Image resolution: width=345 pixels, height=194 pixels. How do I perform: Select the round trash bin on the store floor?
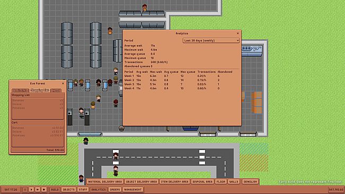click(x=121, y=128)
